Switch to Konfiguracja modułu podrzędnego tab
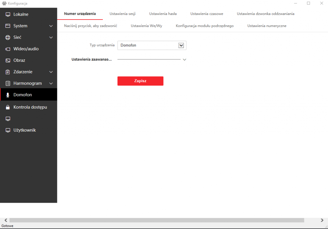This screenshot has height=229, width=328. pyautogui.click(x=204, y=26)
